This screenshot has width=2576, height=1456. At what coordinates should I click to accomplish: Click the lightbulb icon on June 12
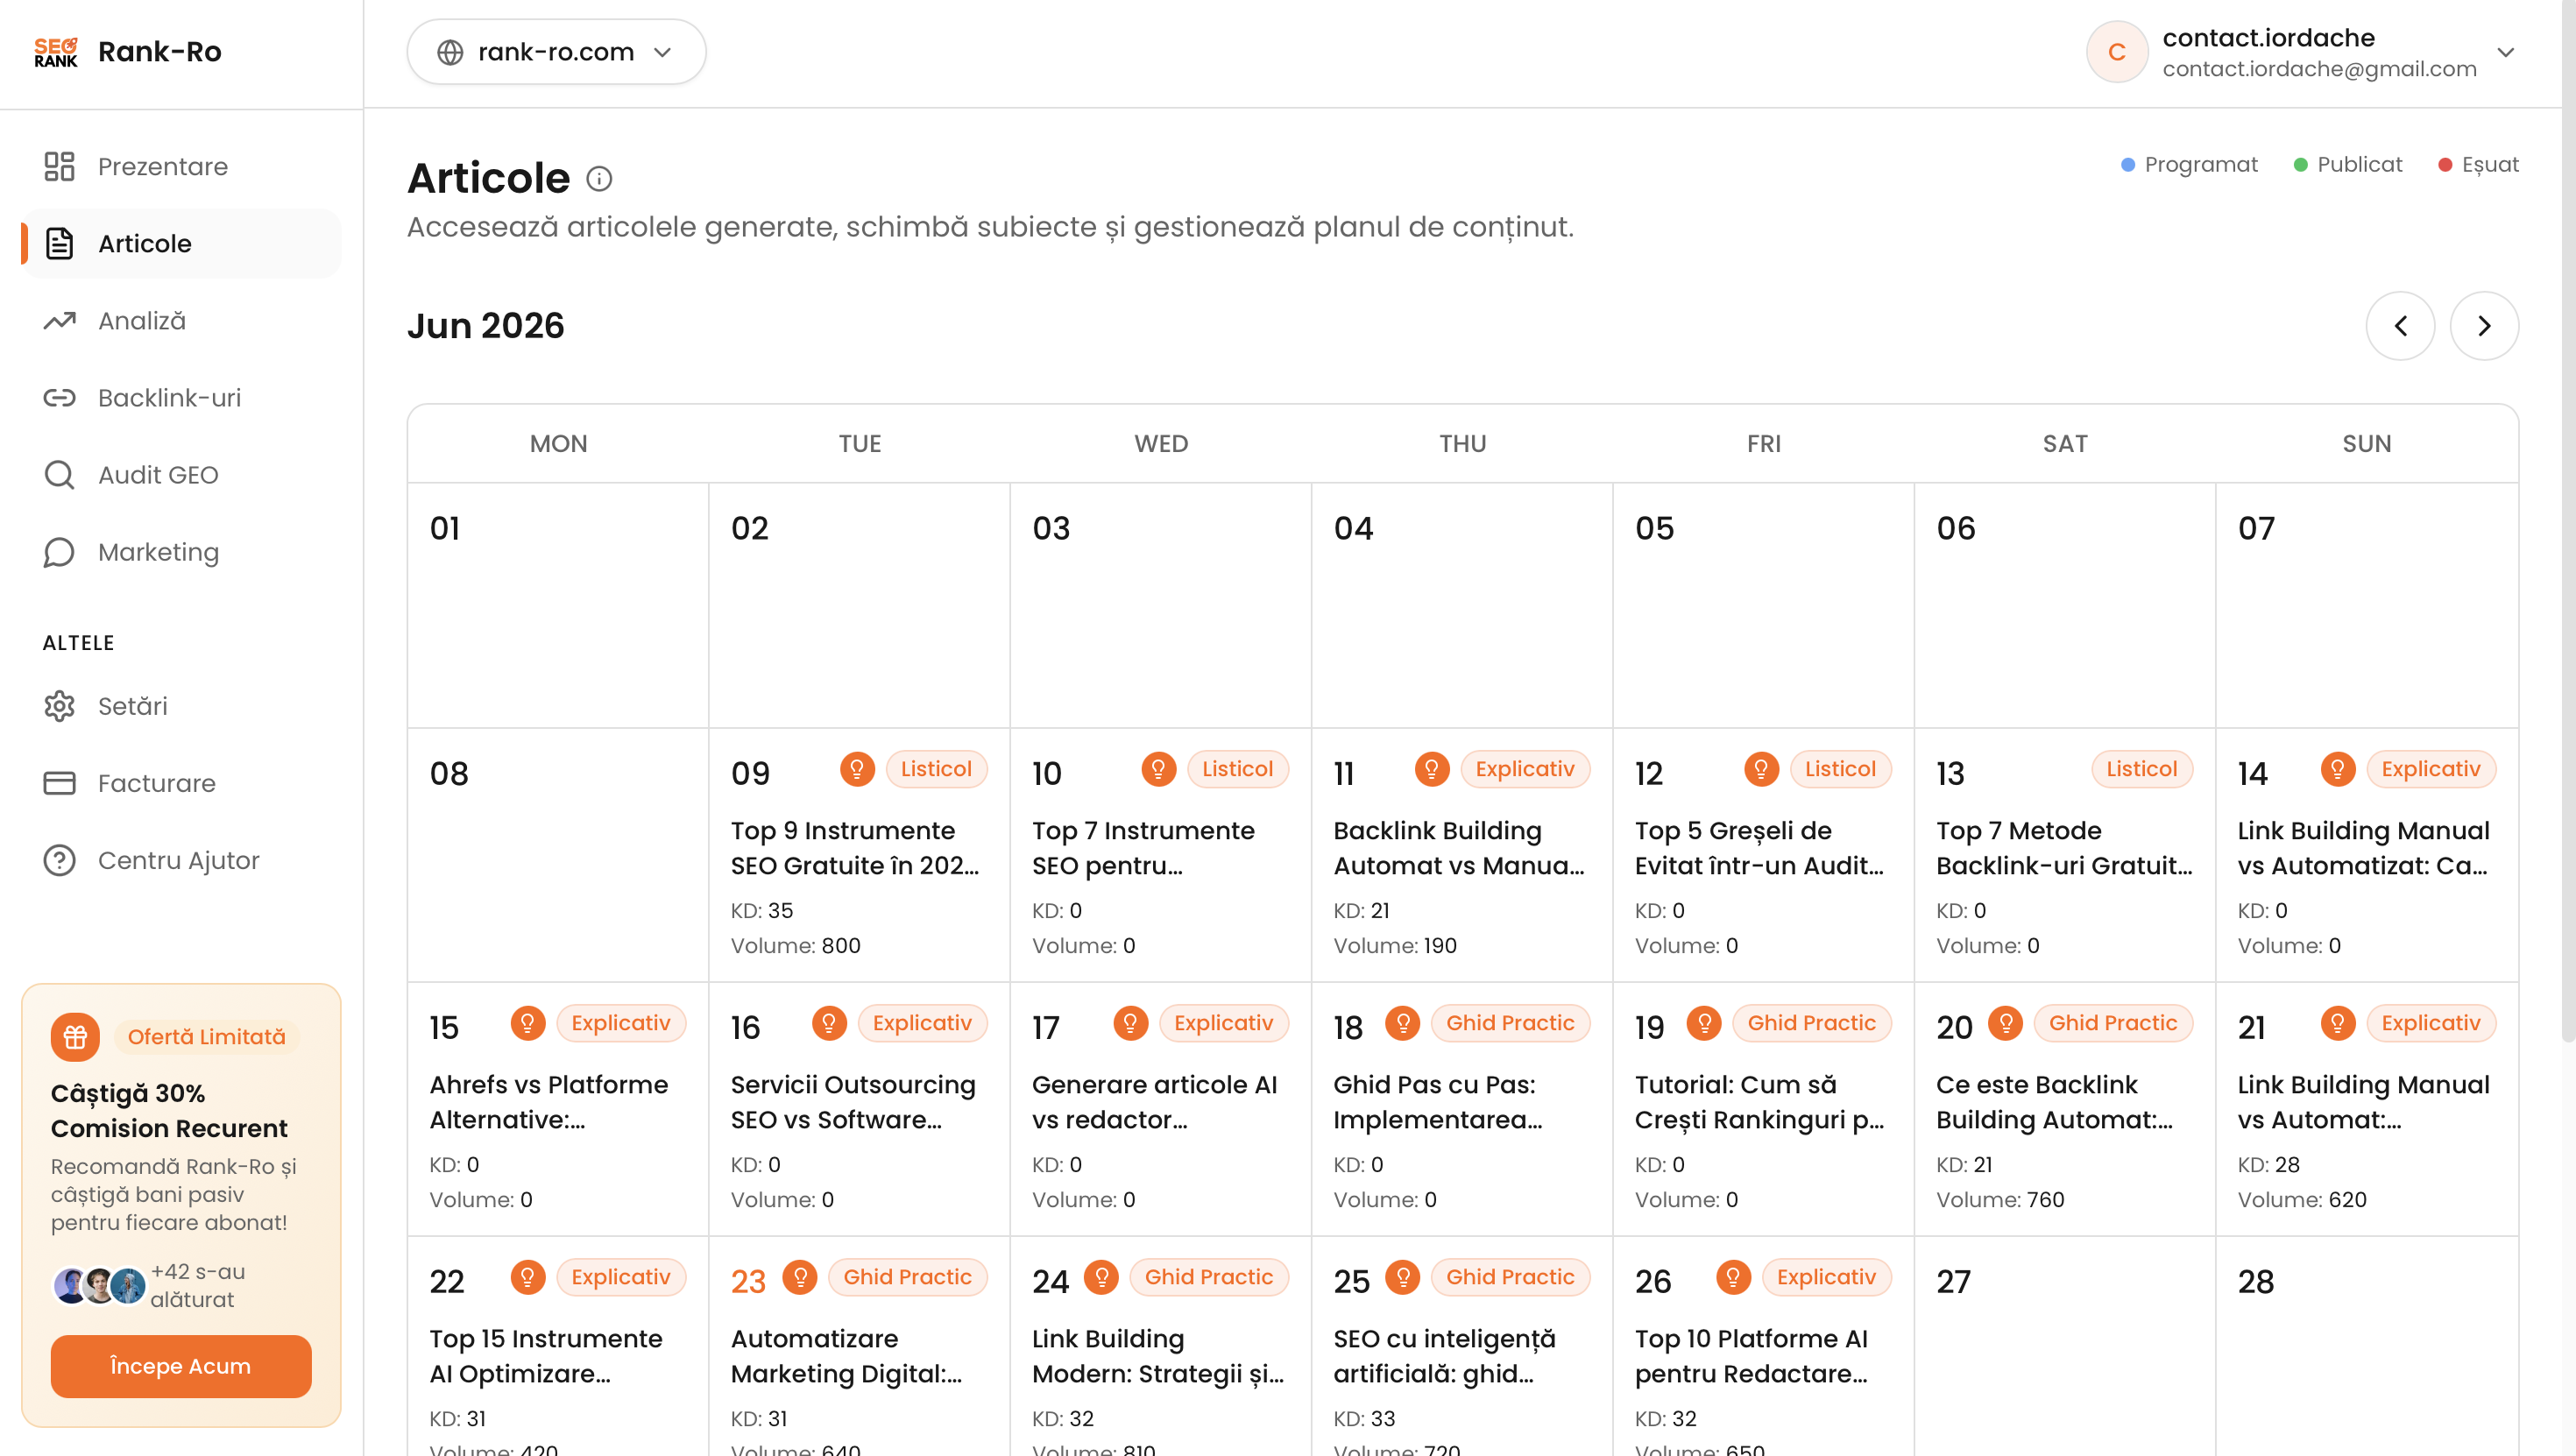click(1761, 769)
